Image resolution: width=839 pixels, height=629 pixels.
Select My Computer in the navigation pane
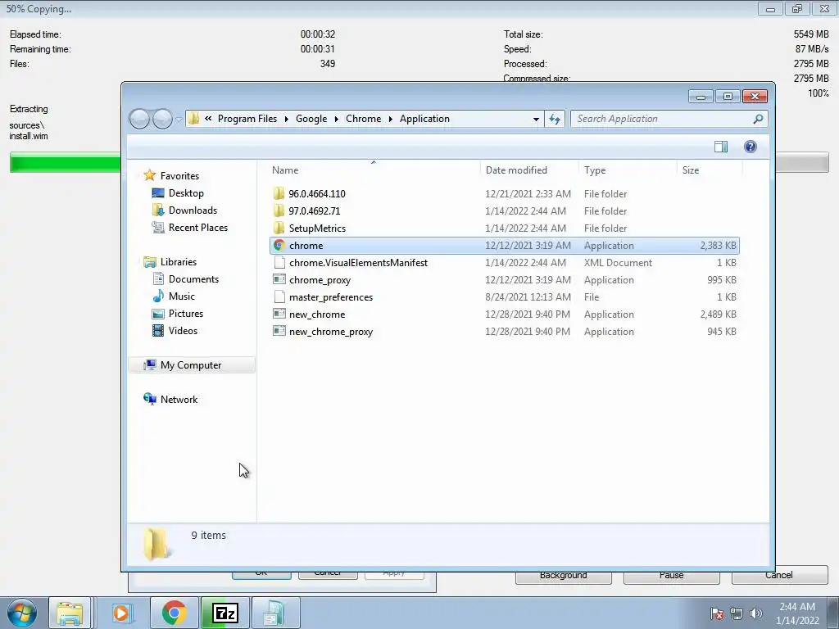(190, 365)
